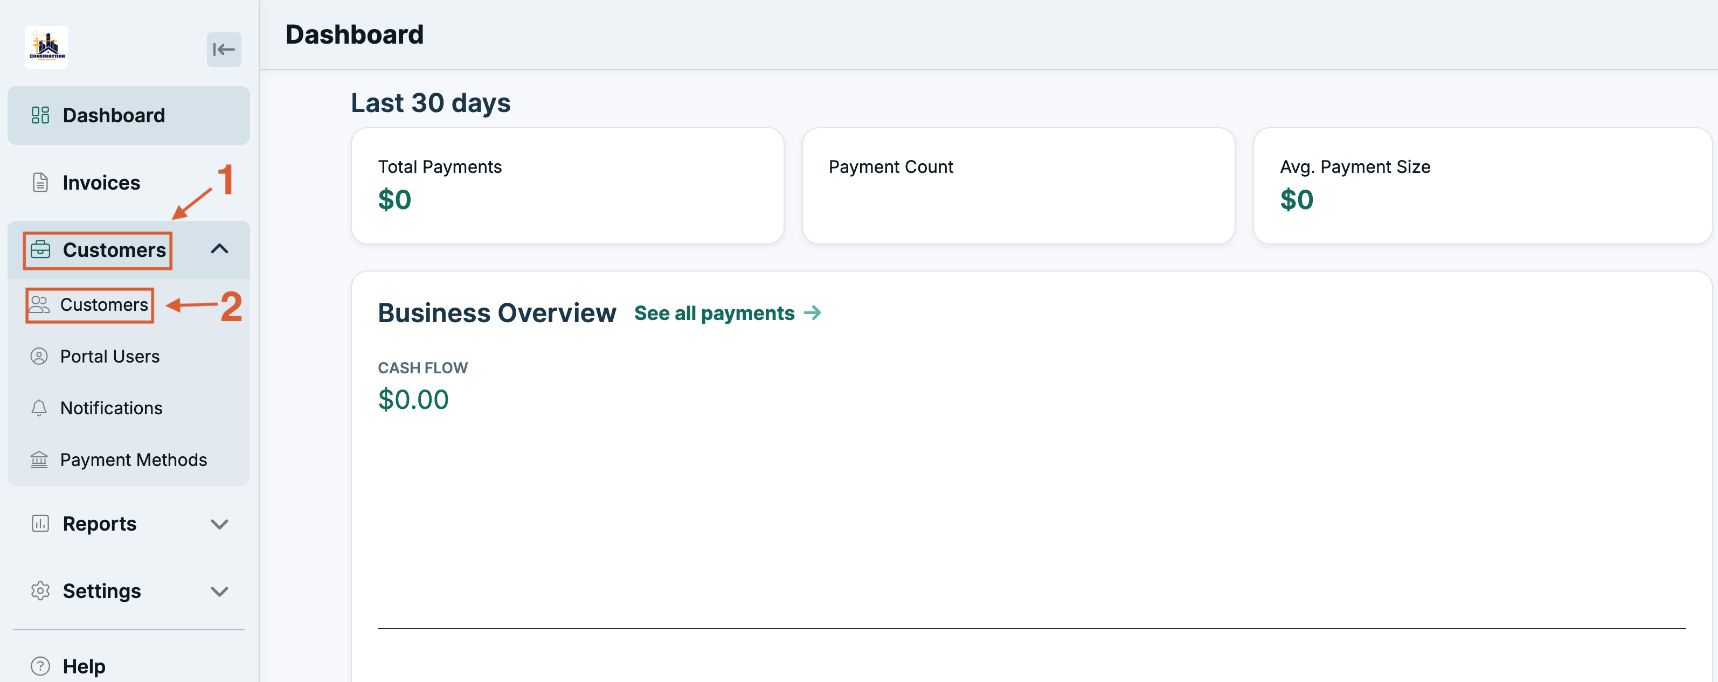Collapse the sidebar with the arrow button
The height and width of the screenshot is (682, 1718).
(x=224, y=50)
